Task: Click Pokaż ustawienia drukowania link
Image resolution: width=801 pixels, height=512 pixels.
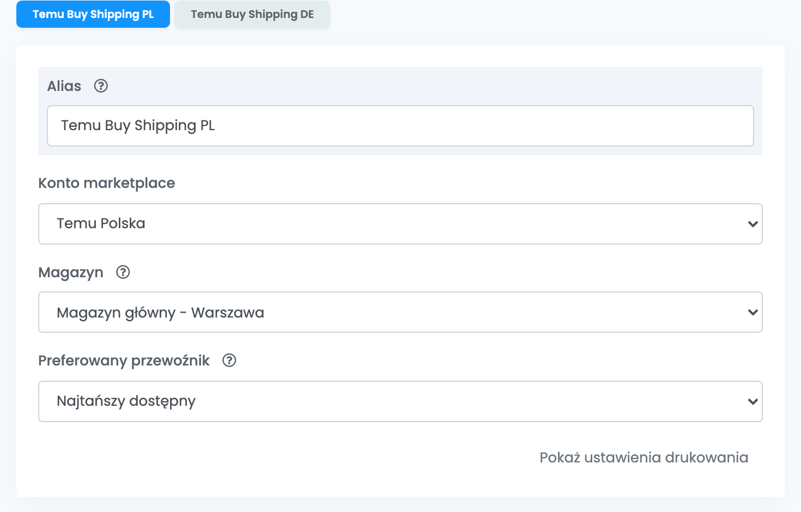Action: pos(644,458)
